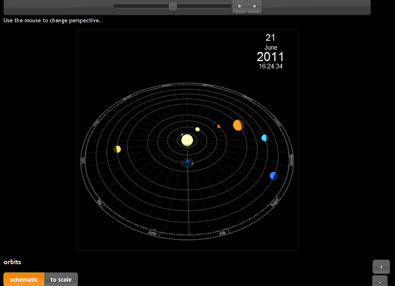Image resolution: width=395 pixels, height=286 pixels.
Task: Click the orbits section label
Action: click(x=12, y=262)
